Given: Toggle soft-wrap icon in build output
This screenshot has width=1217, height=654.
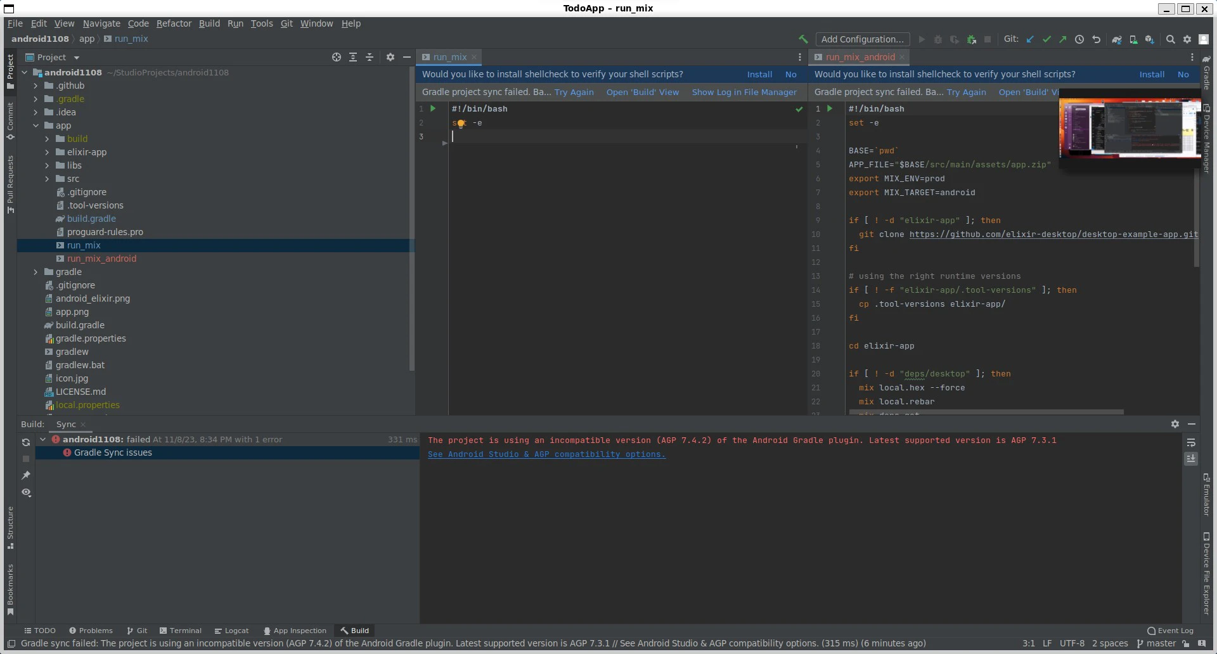Looking at the screenshot, I should pyautogui.click(x=1191, y=442).
